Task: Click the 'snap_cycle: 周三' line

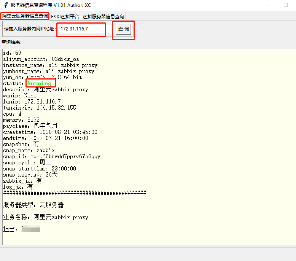Action: (27, 162)
